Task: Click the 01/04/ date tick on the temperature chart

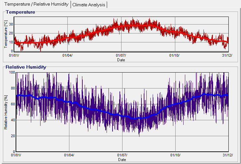Action: [x=67, y=55]
